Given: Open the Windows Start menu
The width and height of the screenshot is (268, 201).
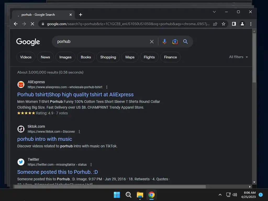Looking at the screenshot, I should (117, 195).
